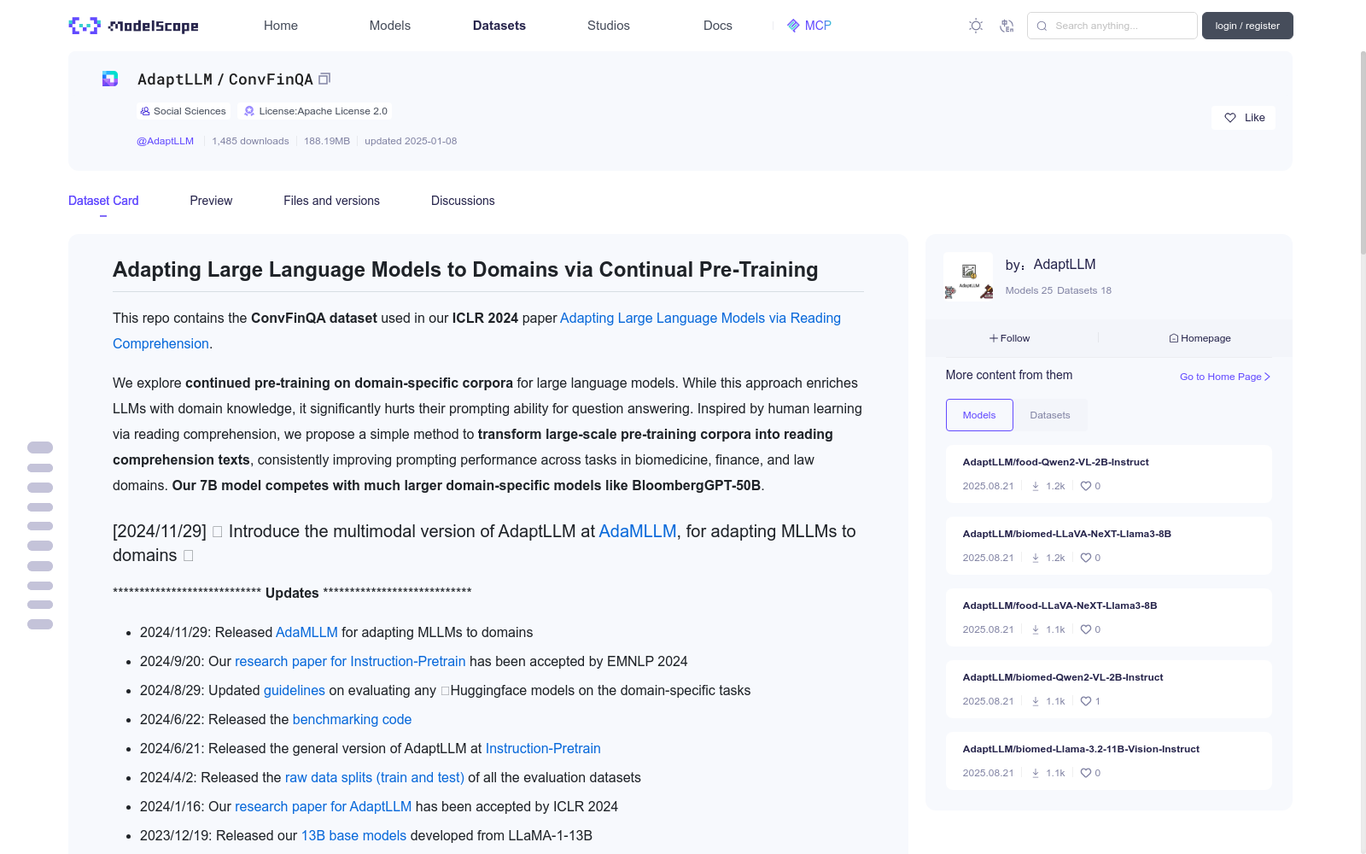Open the Instruction-Pretrain link

click(x=543, y=748)
